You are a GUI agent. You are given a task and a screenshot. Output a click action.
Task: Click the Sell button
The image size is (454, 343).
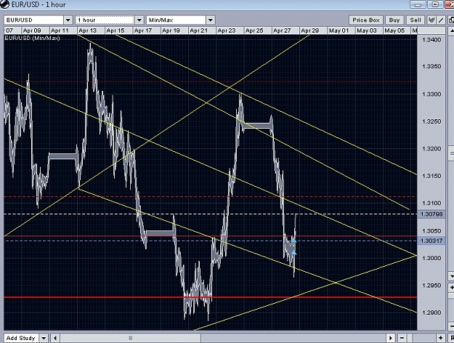tap(416, 20)
